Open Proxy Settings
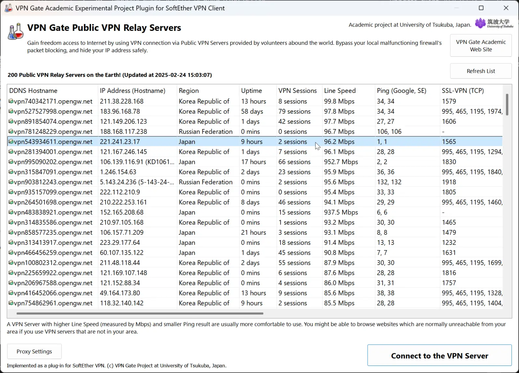The height and width of the screenshot is (373, 519). (34, 351)
